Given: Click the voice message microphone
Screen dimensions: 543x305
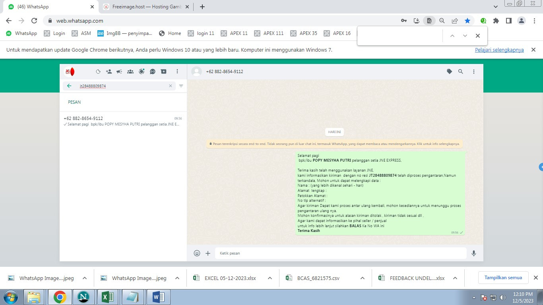Looking at the screenshot, I should [x=474, y=253].
